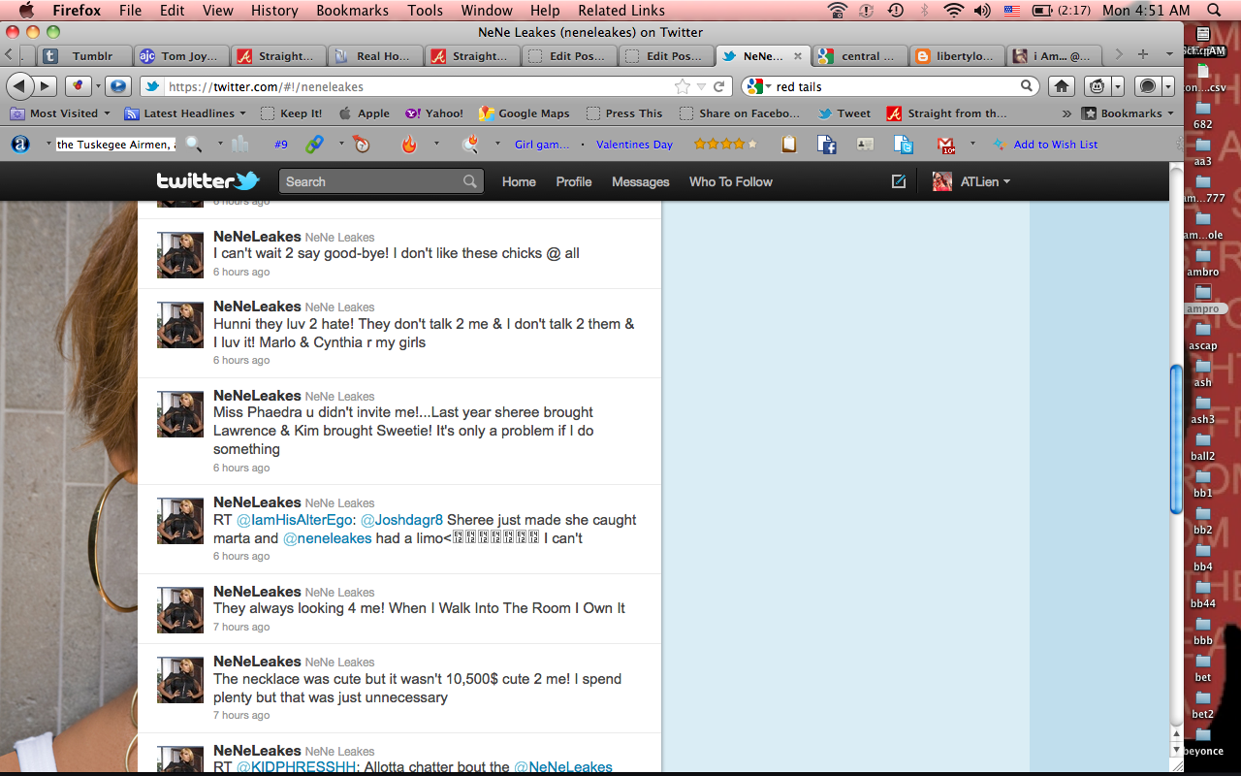Expand the Bookmarks toolbar dropdown

1128,113
